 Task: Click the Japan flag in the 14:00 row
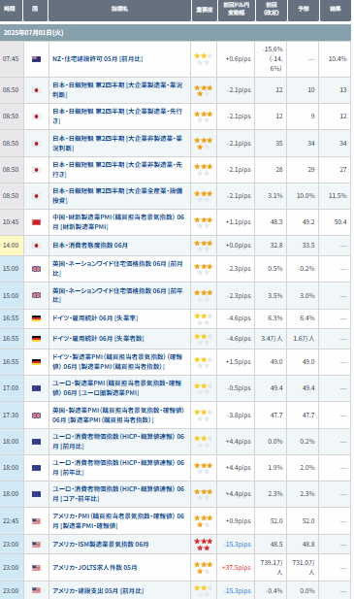coord(36,246)
